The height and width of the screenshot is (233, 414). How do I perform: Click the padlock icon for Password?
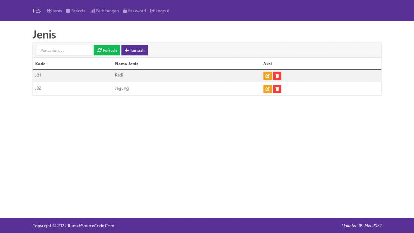tap(125, 11)
